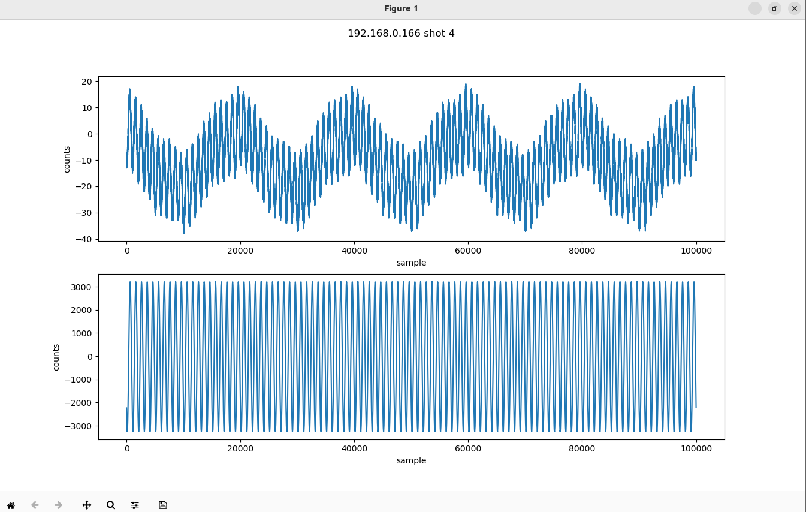This screenshot has width=806, height=512.
Task: Go forward to the next view
Action: tap(59, 505)
